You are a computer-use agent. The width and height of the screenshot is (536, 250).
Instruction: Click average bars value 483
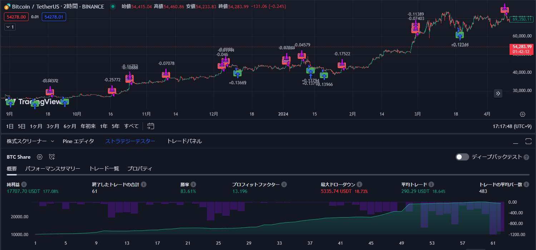pos(483,192)
